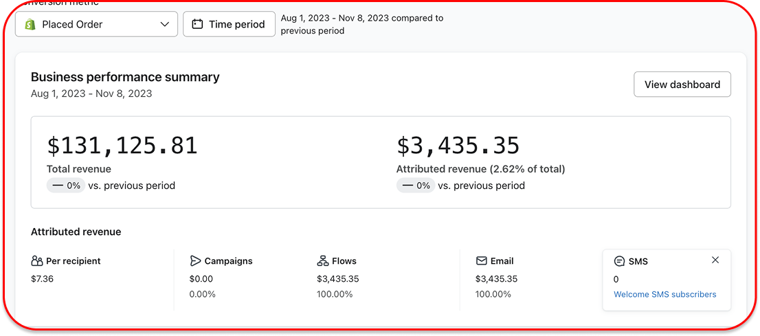Screen dimensions: 760x336
Task: Click the Email envelope icon
Action: [481, 261]
